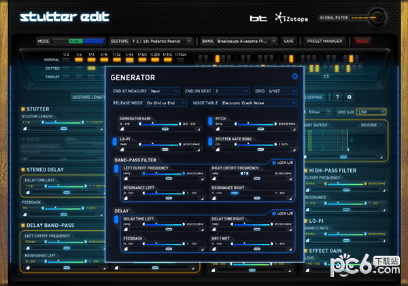Toggle the High-Pass Filter module

pos(306,171)
